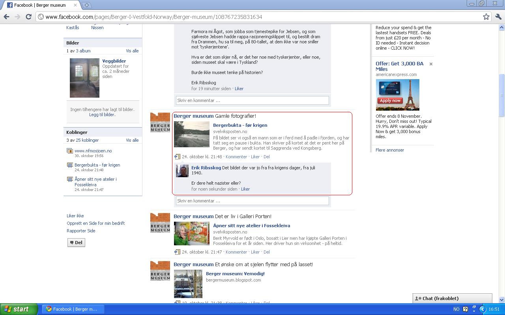505x315 pixels.
Task: Click Kommenter on the Gamle fotografier post
Action: point(236,157)
